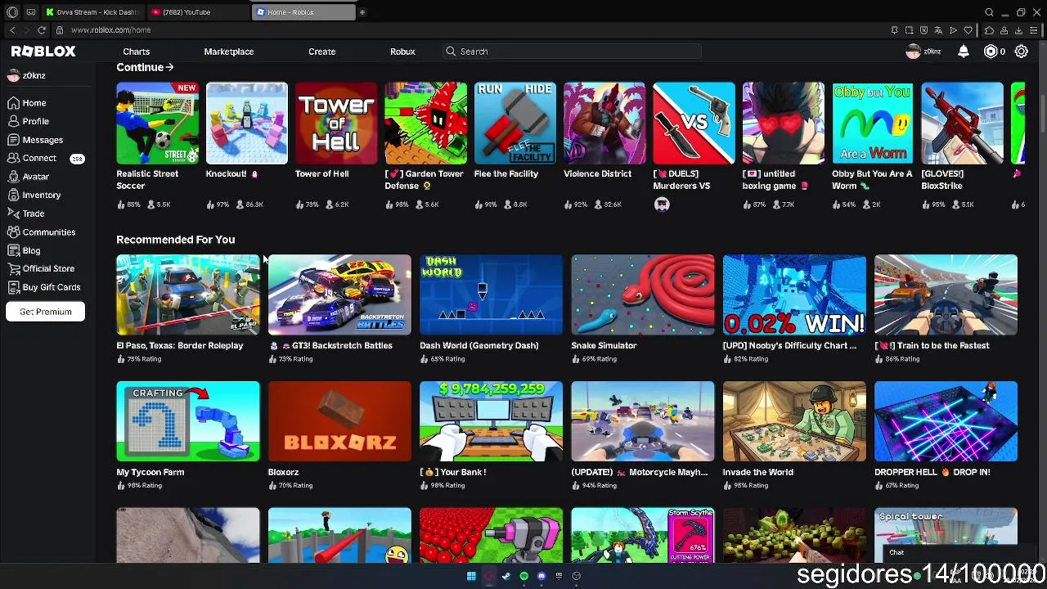The height and width of the screenshot is (589, 1047).
Task: Open the Robux menu
Action: coord(402,52)
